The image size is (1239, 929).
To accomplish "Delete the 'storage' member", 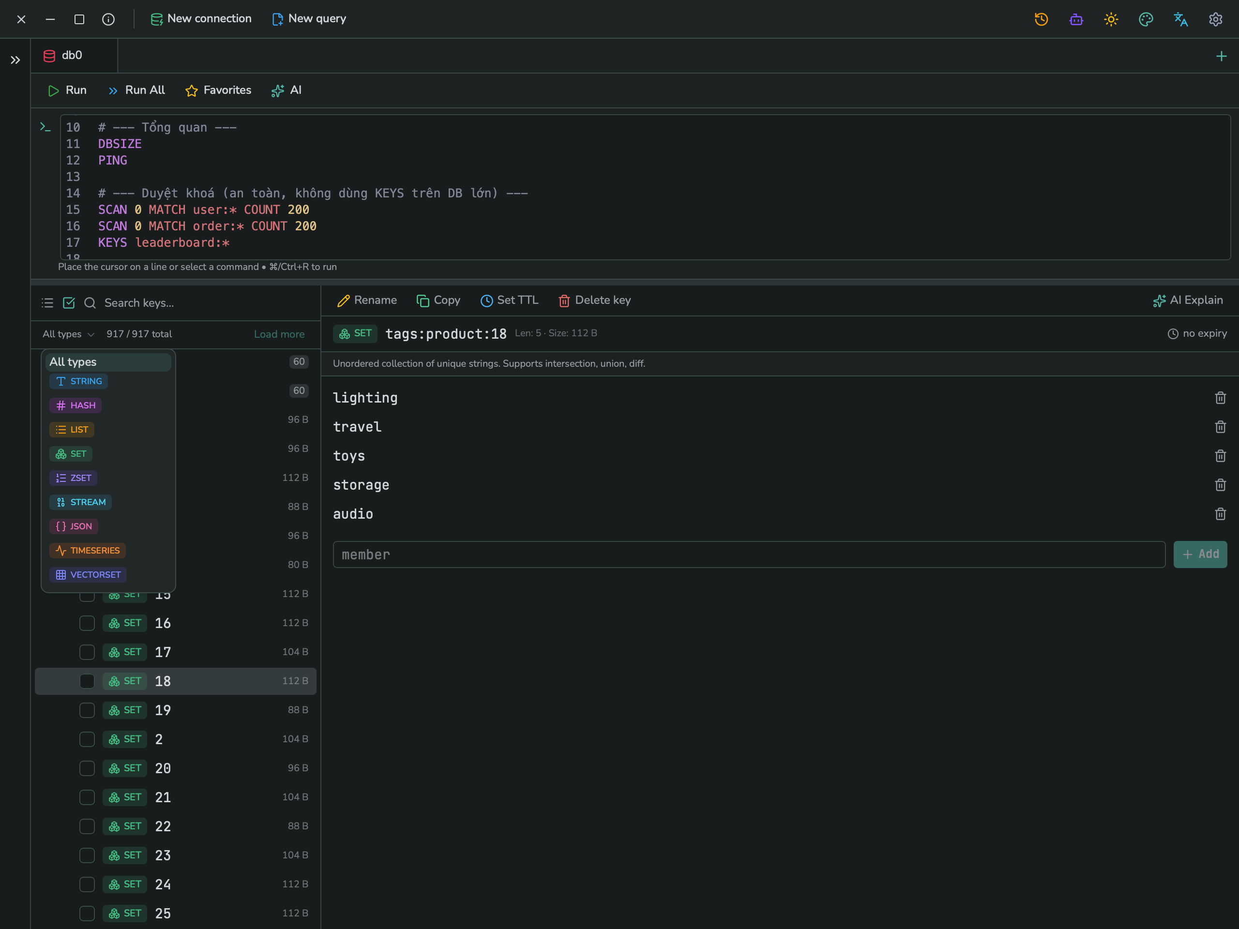I will [x=1220, y=485].
